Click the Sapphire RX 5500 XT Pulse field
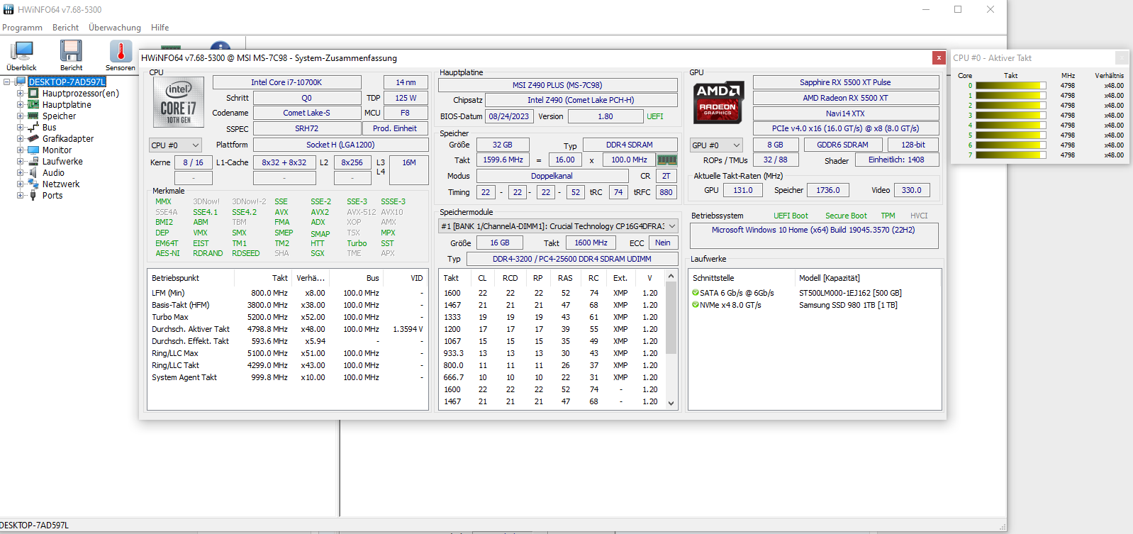This screenshot has width=1133, height=534. 845,82
